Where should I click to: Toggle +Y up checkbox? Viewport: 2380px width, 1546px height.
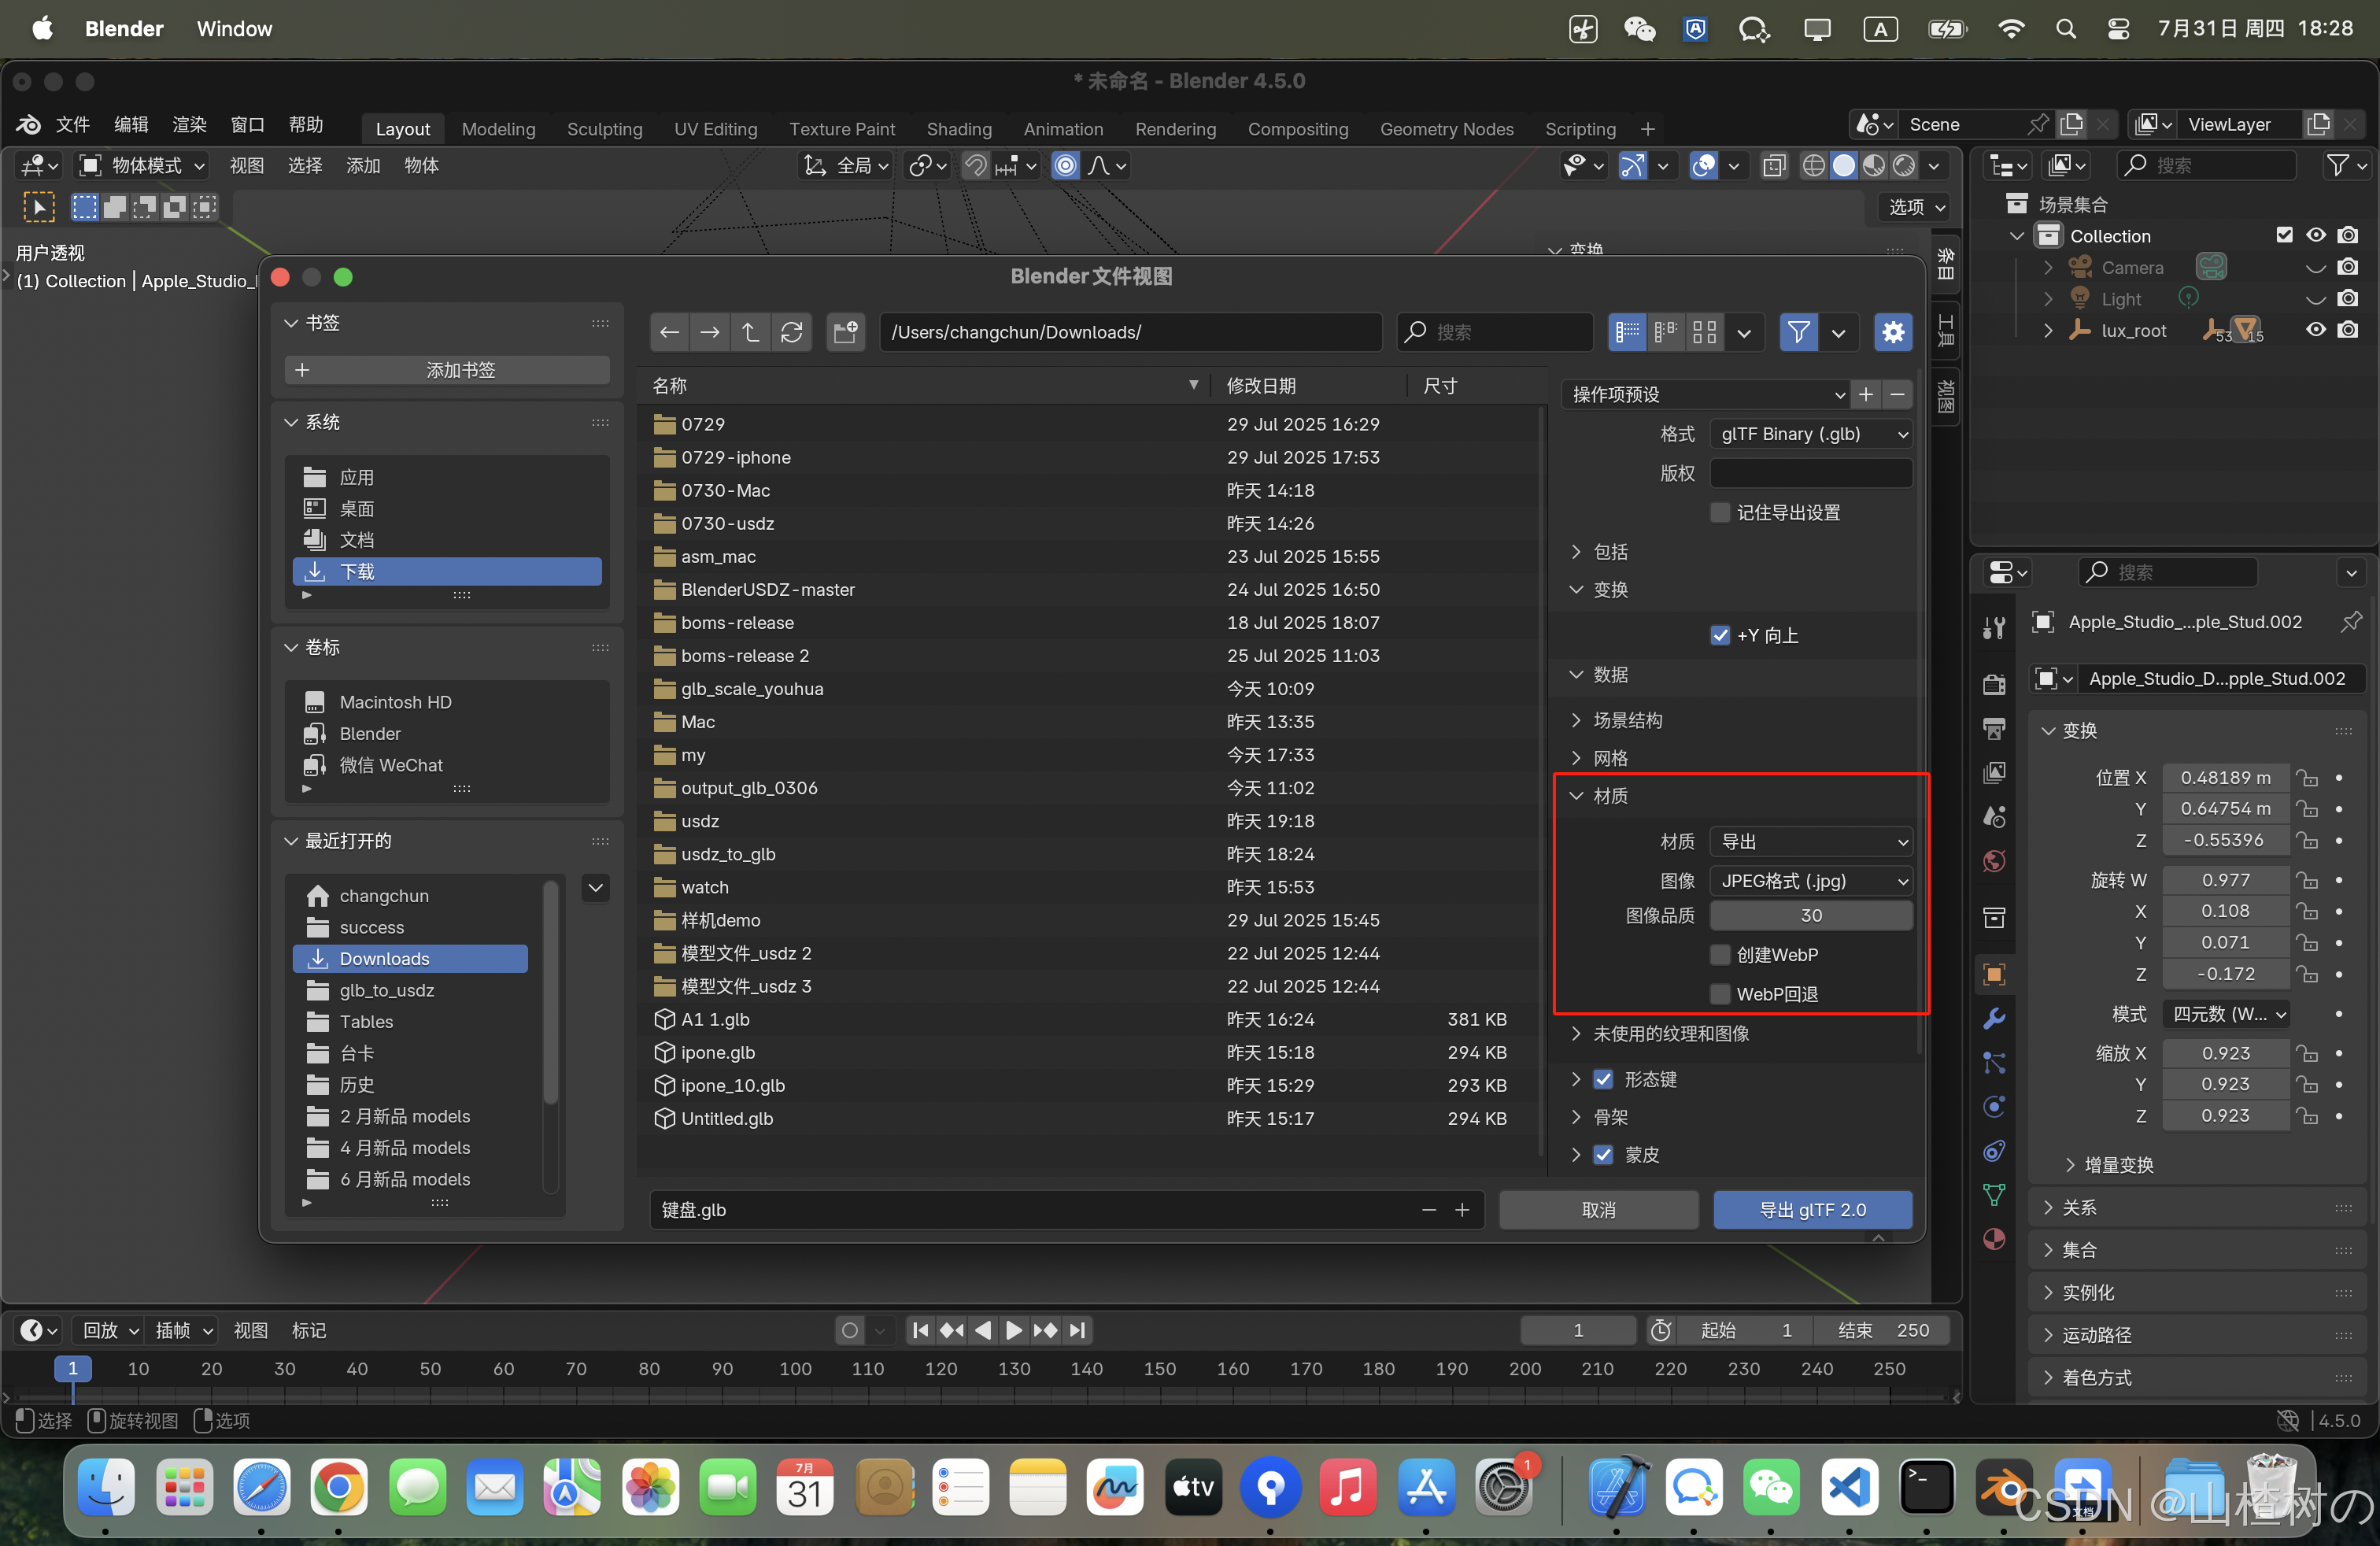tap(1720, 635)
